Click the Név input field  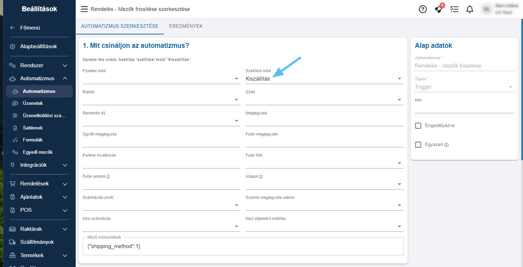pyautogui.click(x=464, y=108)
